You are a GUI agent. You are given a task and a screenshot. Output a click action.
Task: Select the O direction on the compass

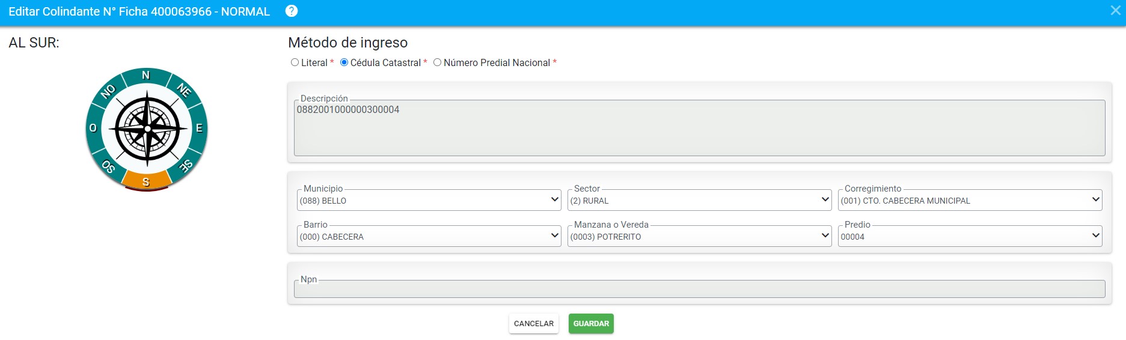[x=93, y=128]
